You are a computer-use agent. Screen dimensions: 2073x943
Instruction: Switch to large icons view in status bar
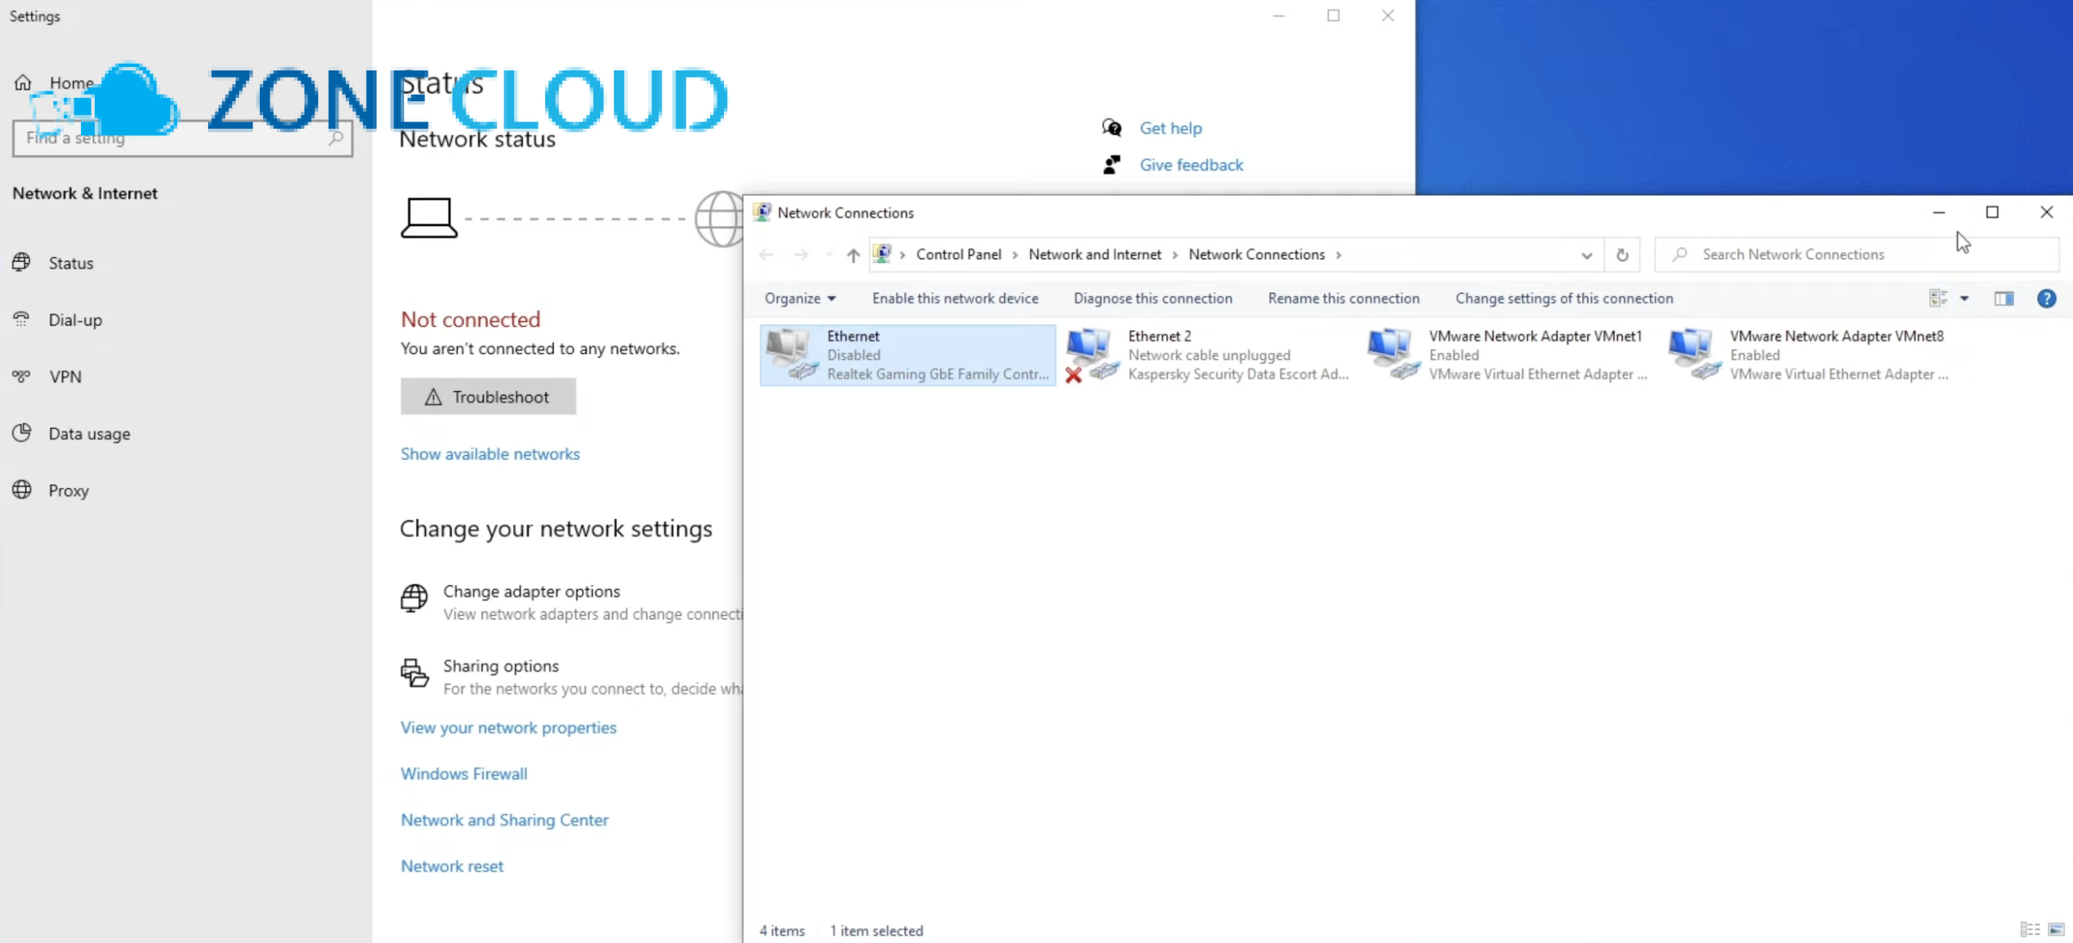click(2056, 929)
